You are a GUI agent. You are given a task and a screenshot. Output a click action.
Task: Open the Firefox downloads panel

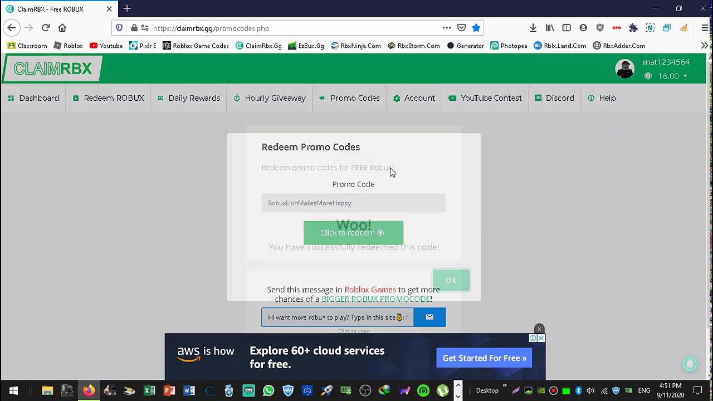pyautogui.click(x=533, y=28)
